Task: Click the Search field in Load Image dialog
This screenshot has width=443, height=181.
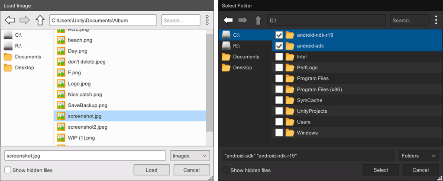Action: coord(180,20)
